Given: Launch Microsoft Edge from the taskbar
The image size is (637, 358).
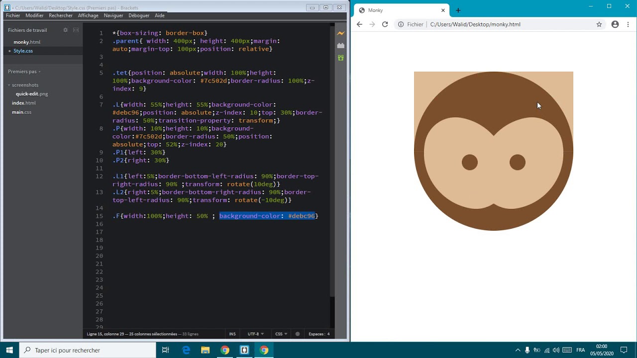Looking at the screenshot, I should [186, 350].
